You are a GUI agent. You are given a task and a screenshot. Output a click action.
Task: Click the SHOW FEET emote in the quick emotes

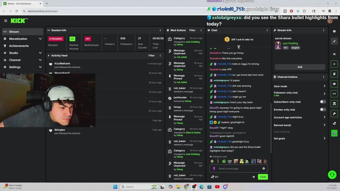tap(230, 161)
